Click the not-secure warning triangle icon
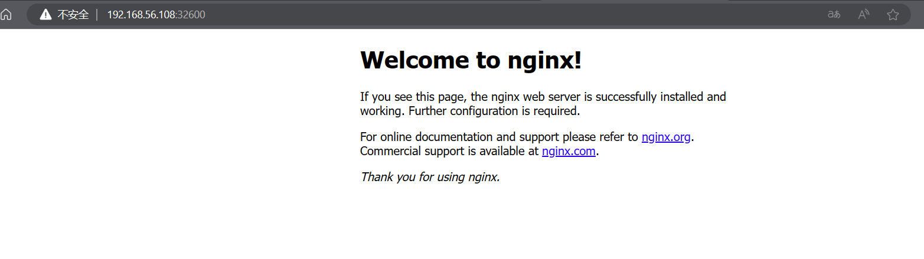 click(45, 15)
